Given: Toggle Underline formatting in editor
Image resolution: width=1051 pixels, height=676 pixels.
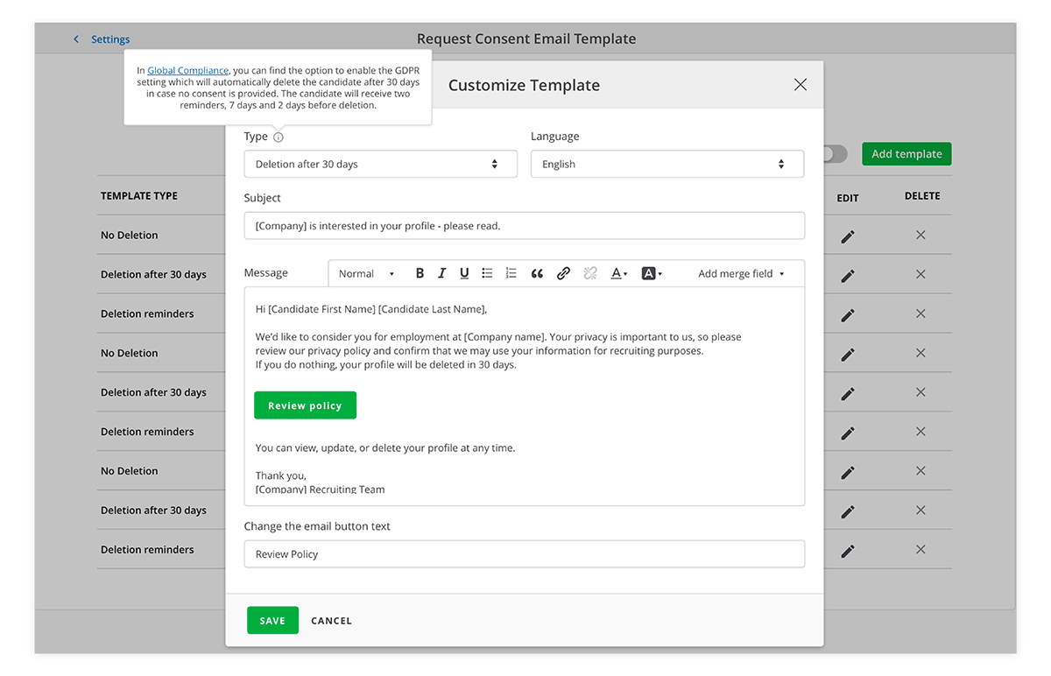Looking at the screenshot, I should pos(464,273).
